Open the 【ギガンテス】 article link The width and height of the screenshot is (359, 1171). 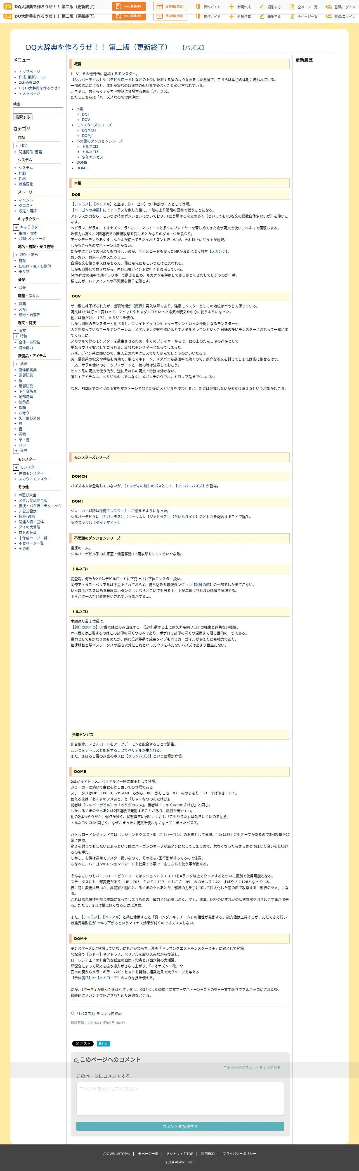[x=112, y=517]
